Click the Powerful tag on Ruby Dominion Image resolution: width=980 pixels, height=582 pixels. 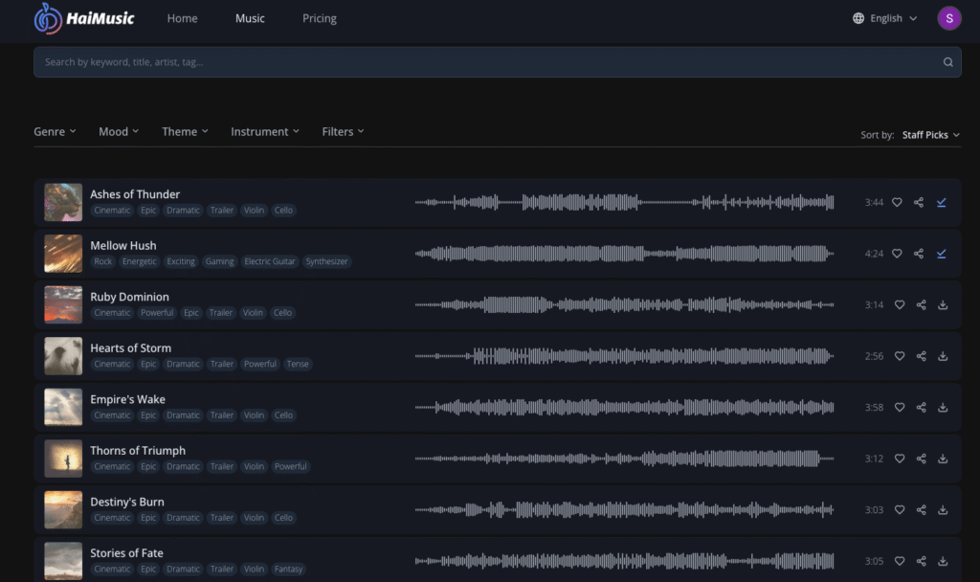(x=157, y=313)
